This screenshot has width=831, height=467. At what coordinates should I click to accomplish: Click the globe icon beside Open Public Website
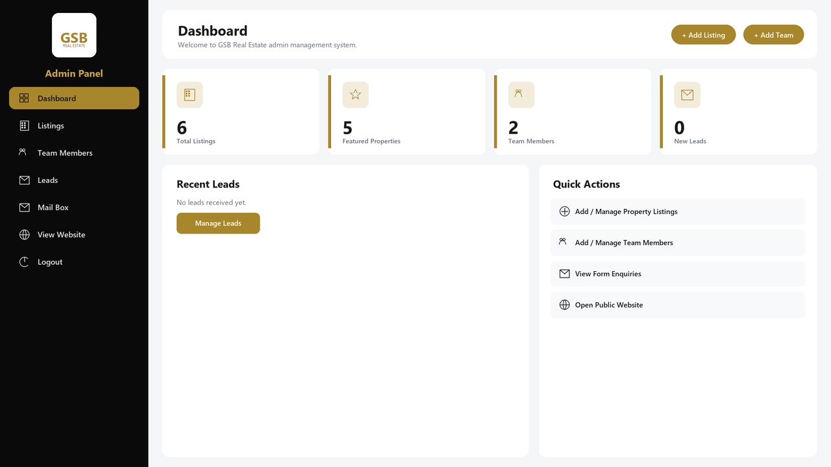pos(565,305)
